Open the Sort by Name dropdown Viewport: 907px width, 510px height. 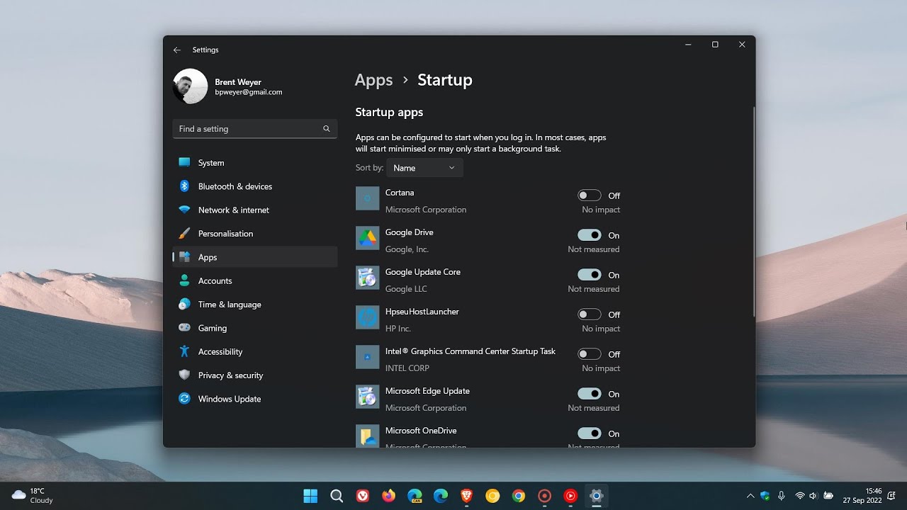coord(424,168)
